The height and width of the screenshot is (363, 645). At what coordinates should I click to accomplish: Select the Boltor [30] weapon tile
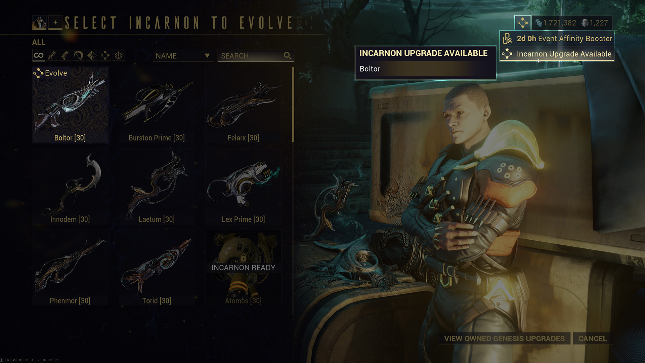[x=70, y=105]
